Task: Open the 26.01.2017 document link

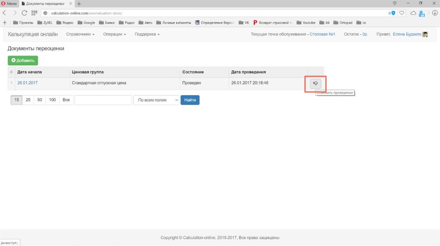Action: (27, 83)
